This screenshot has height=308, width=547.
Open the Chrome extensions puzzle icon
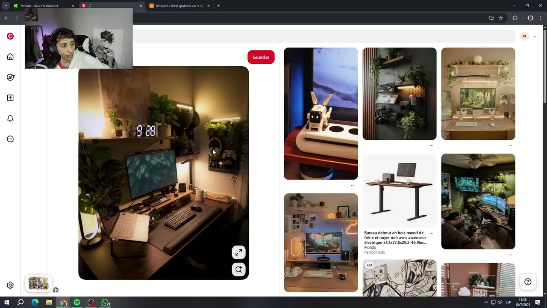pyautogui.click(x=515, y=18)
